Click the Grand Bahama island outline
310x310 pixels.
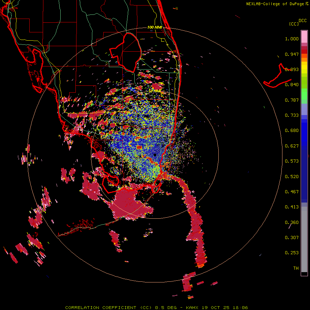277,76
